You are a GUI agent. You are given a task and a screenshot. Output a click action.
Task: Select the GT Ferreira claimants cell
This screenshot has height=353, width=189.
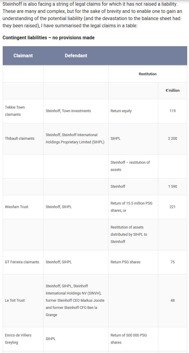tap(22, 262)
